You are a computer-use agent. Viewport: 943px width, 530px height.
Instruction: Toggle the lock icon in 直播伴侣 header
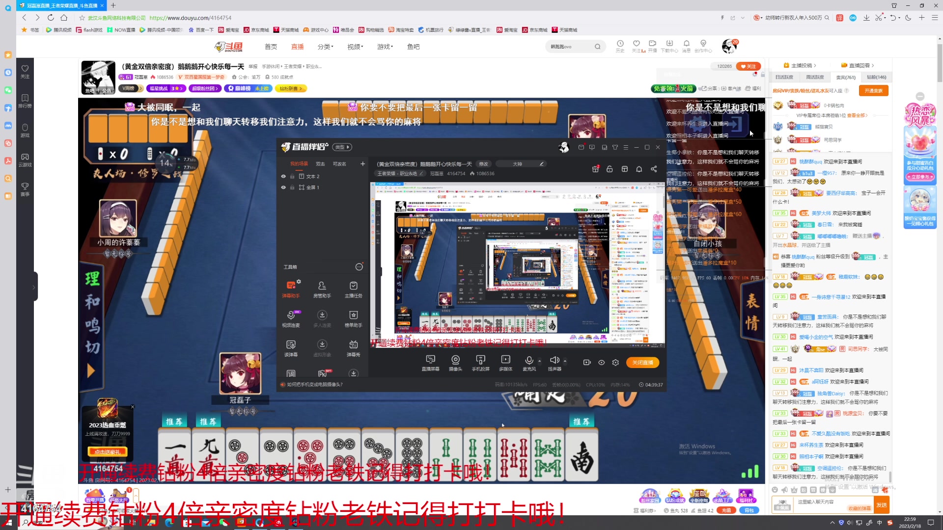tap(610, 169)
